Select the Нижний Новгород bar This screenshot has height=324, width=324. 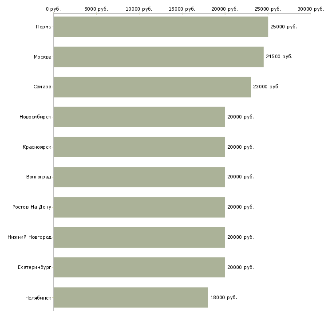point(139,237)
